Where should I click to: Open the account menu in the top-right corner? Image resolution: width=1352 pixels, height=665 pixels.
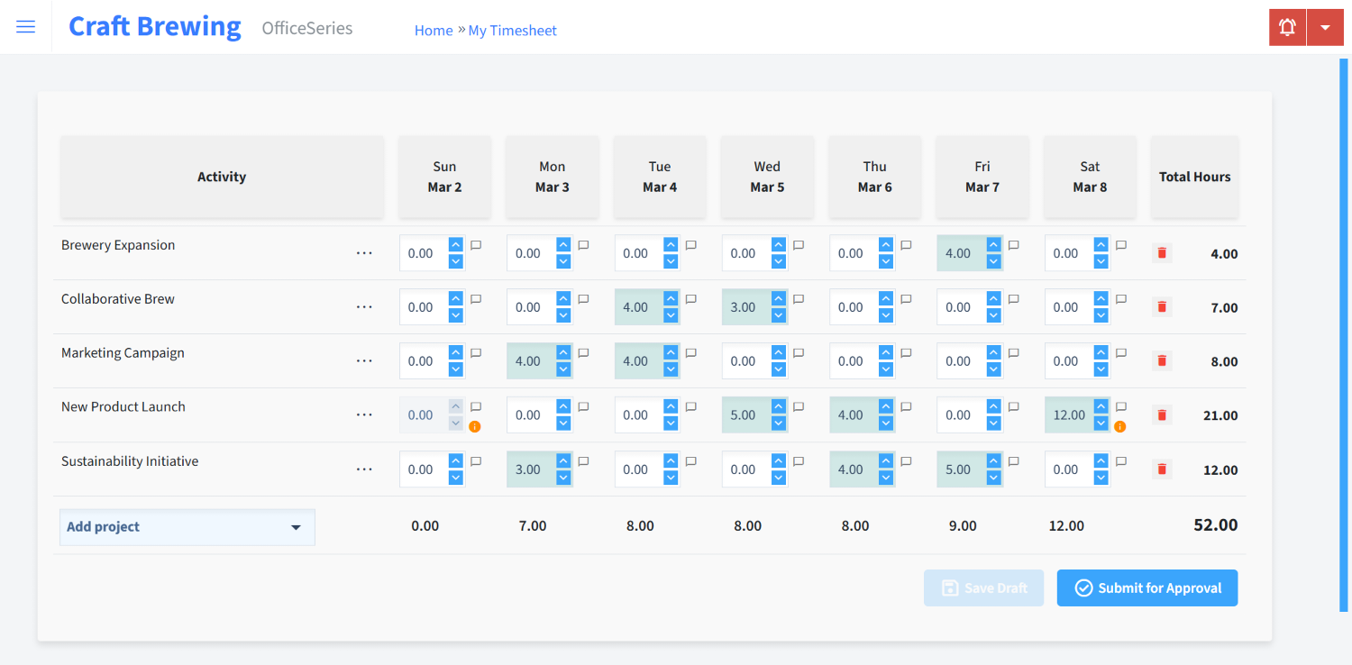(x=1325, y=26)
